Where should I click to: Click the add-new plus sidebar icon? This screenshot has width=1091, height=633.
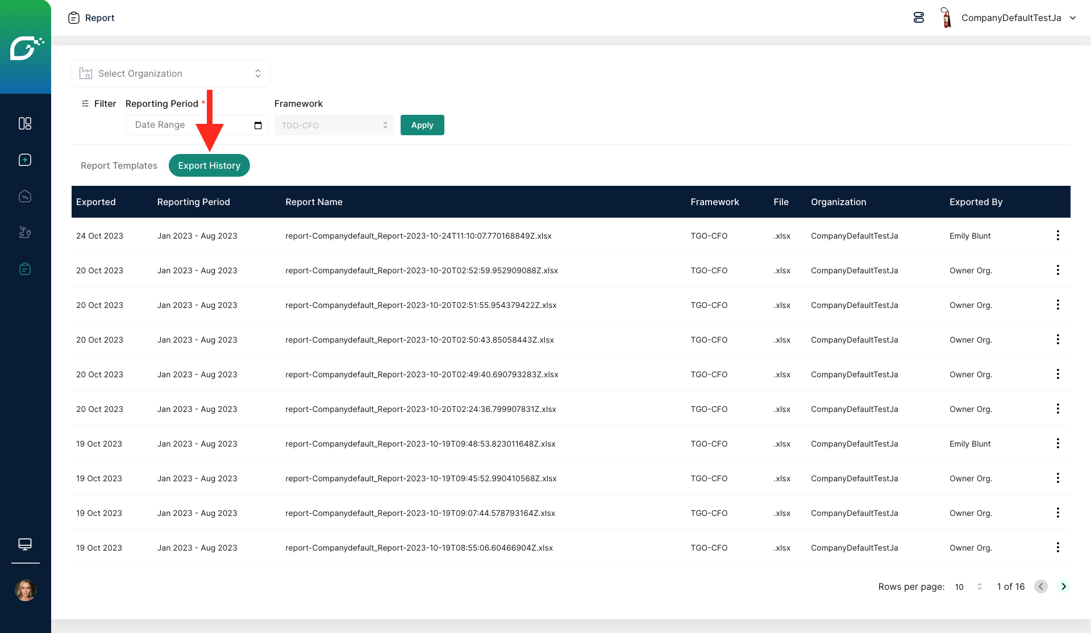click(x=25, y=160)
